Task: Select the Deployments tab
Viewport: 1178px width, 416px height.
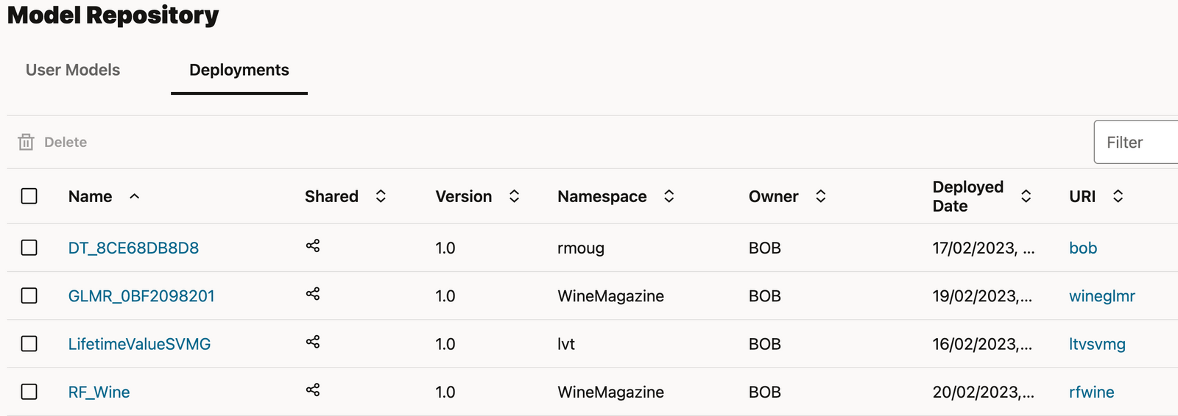Action: point(239,70)
